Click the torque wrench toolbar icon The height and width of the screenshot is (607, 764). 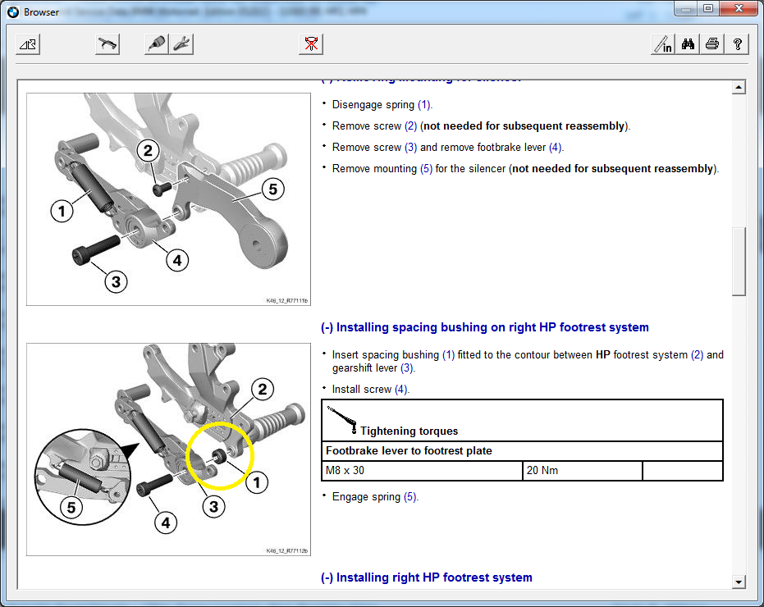pos(108,44)
